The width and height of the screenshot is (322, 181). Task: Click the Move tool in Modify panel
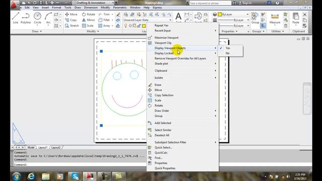tap(71, 15)
